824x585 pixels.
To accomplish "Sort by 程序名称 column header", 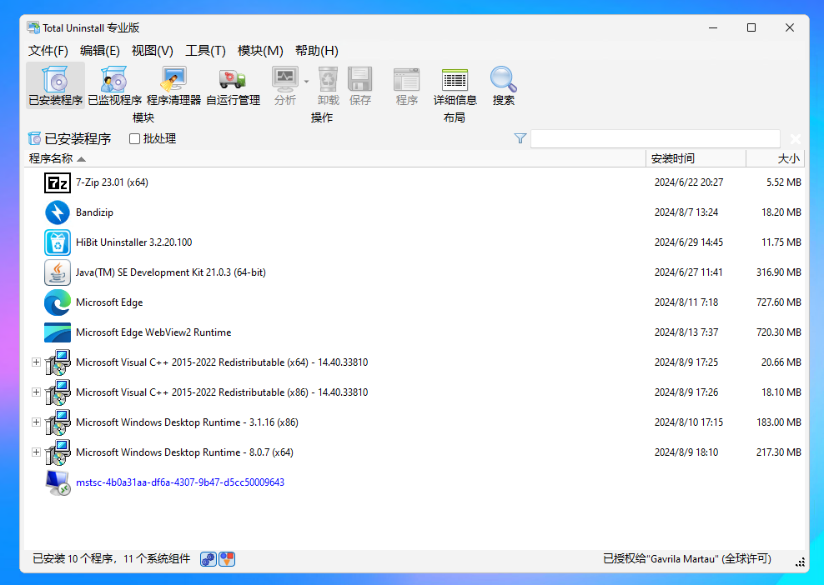I will pos(334,158).
